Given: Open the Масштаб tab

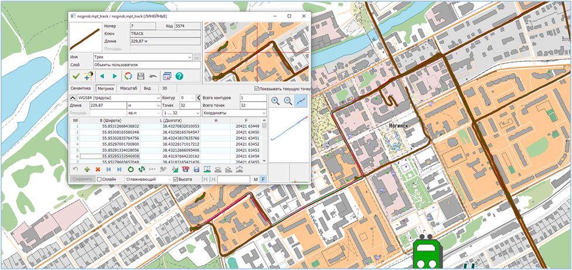Looking at the screenshot, I should [128, 88].
